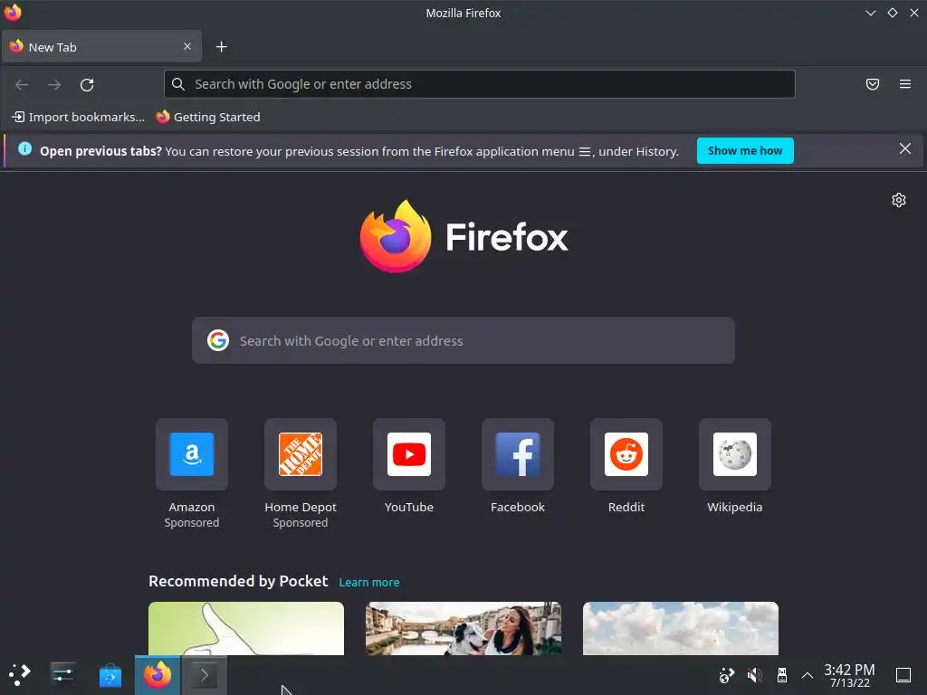
Task: Open System Settings from the taskbar
Action: point(62,674)
